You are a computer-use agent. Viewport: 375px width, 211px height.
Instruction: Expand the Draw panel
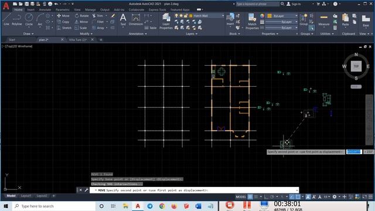coord(28,34)
